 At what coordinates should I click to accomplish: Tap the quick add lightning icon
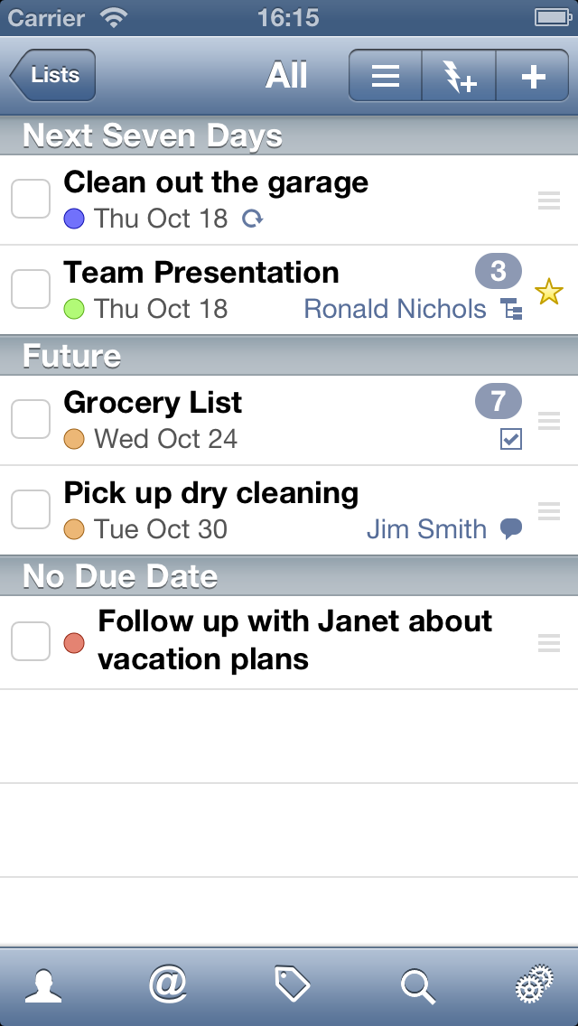(x=459, y=77)
